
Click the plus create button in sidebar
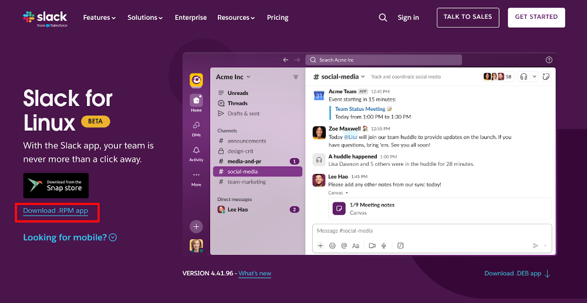pyautogui.click(x=196, y=226)
